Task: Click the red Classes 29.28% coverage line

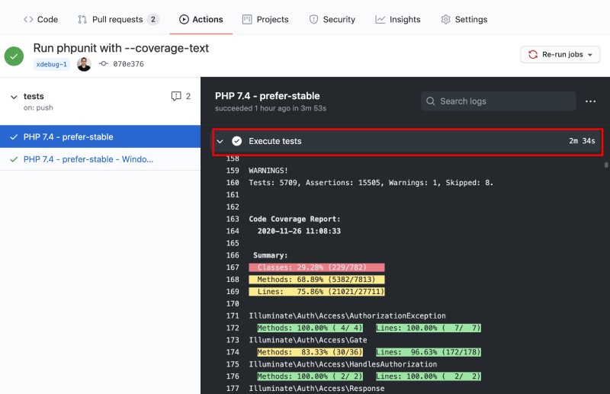Action: pyautogui.click(x=316, y=267)
